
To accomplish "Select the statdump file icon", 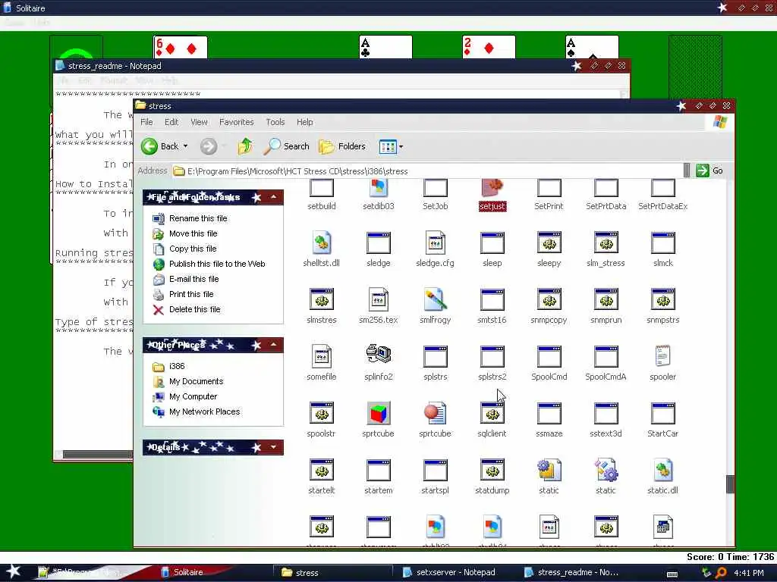I will click(492, 470).
